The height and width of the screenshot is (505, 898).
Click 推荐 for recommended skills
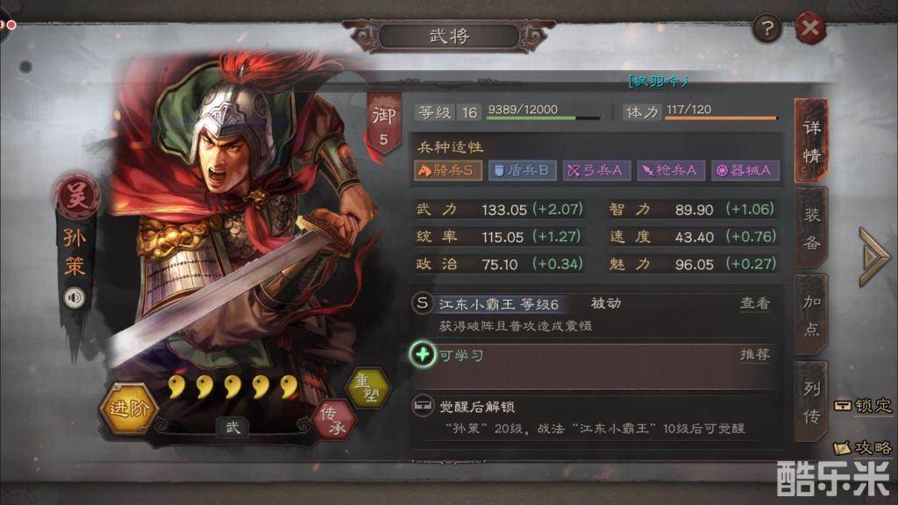point(755,354)
